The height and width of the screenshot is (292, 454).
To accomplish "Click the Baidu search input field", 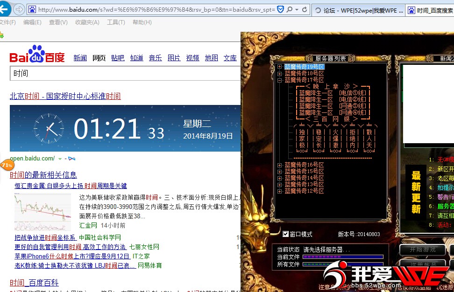I will click(x=124, y=74).
